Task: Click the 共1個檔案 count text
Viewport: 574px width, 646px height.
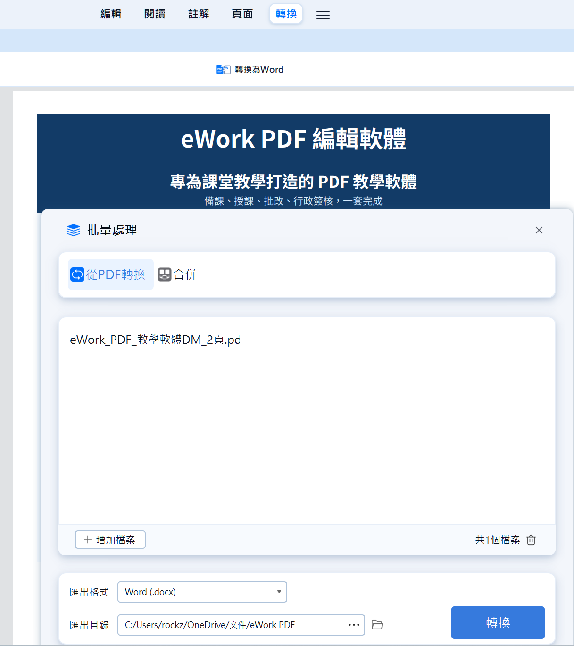Action: [x=498, y=540]
